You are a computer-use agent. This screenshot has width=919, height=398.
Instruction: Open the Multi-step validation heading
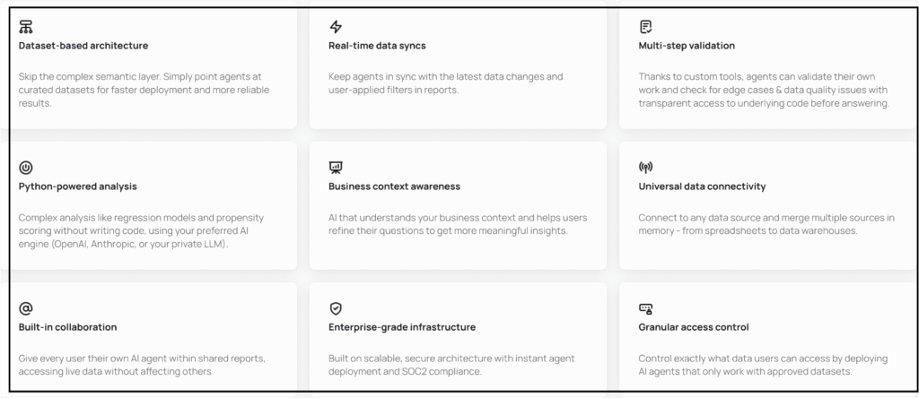pyautogui.click(x=687, y=46)
